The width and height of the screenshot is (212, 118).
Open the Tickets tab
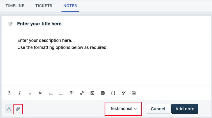(44, 6)
